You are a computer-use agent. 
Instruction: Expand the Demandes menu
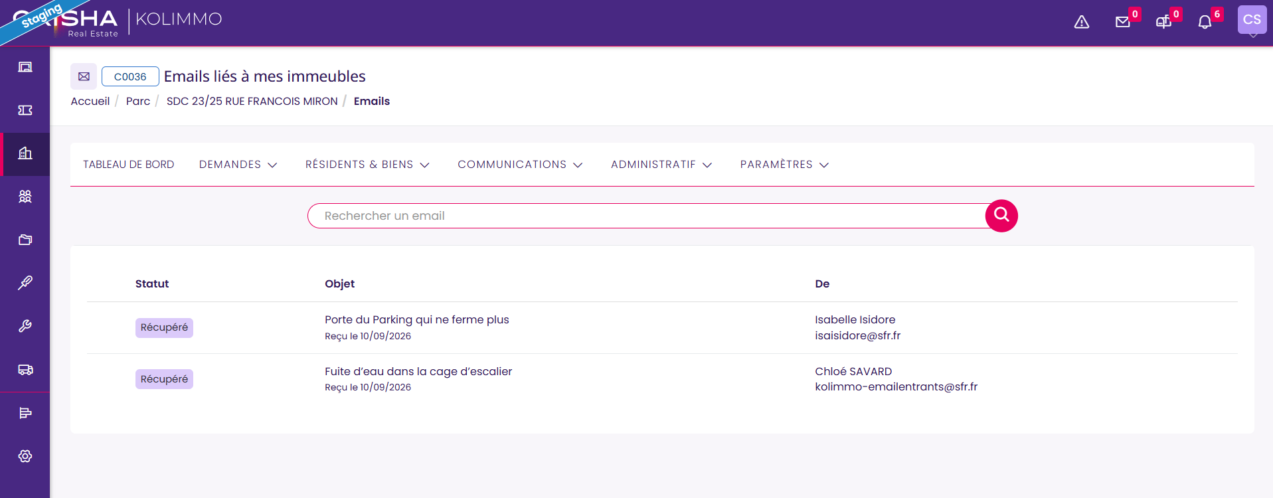[x=238, y=165]
